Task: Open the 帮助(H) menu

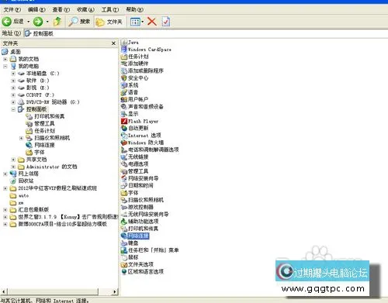Action: [x=134, y=9]
